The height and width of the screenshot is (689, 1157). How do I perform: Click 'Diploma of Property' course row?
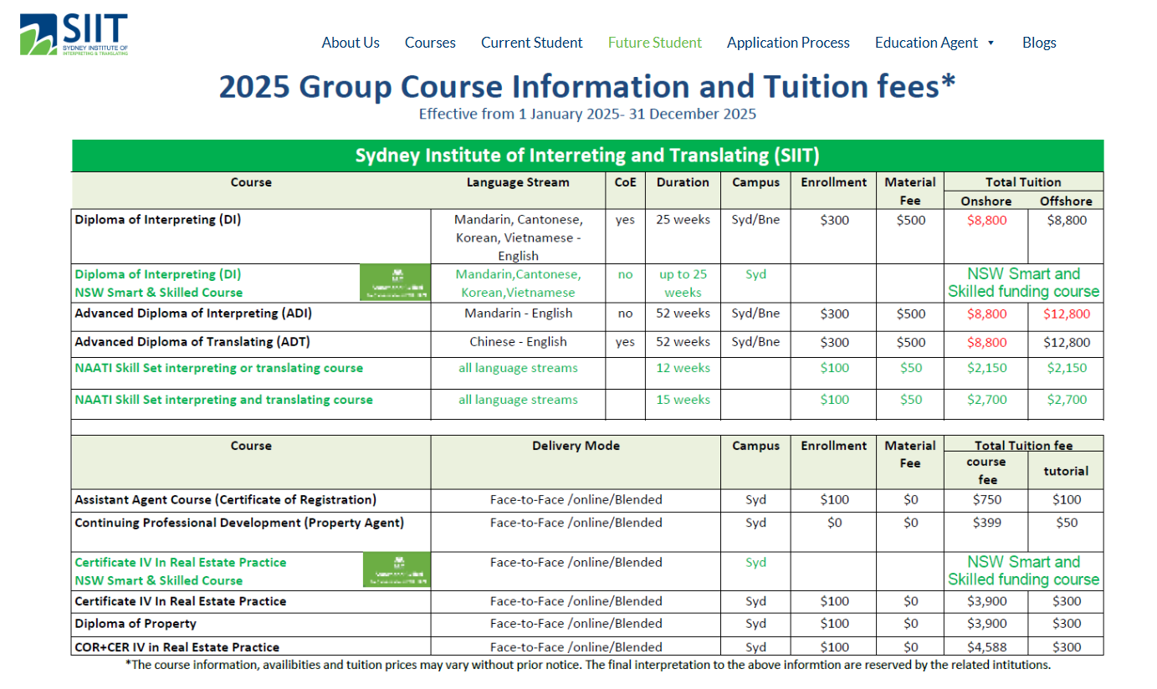[x=136, y=624]
